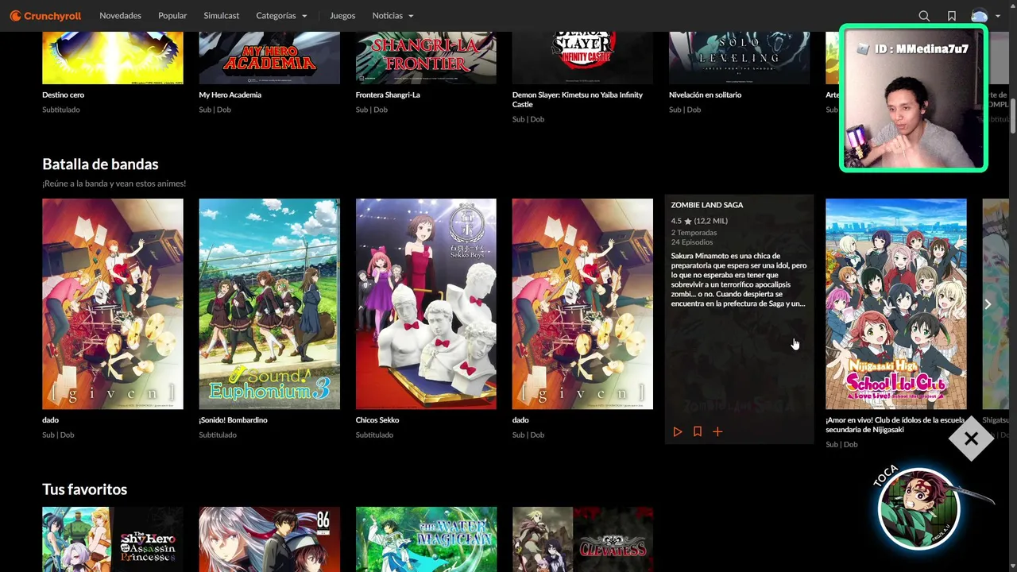Open the 86 favorites thumbnail
Screen dimensions: 1017x572
point(269,539)
